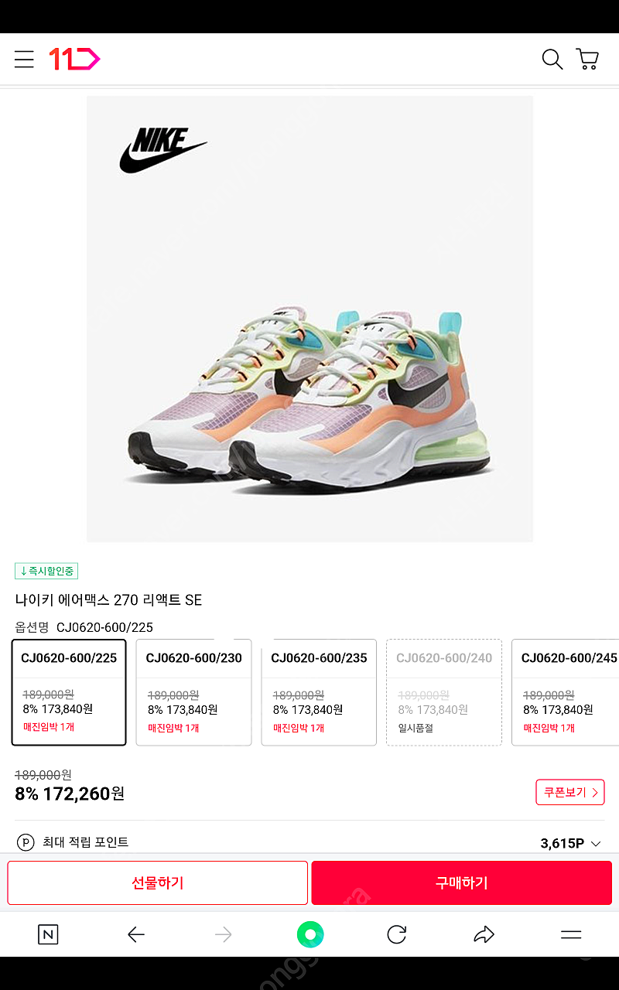This screenshot has width=619, height=990.
Task: Open browser bottom menu lines icon
Action: 571,934
